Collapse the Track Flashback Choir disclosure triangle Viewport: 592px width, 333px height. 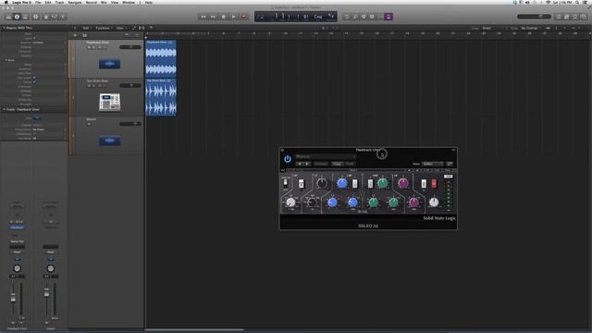point(4,109)
